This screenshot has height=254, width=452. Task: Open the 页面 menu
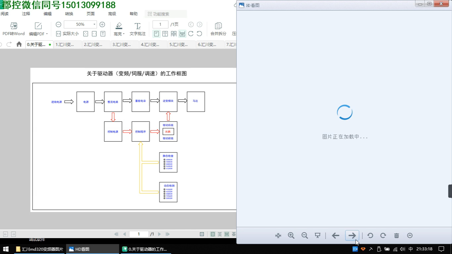(x=91, y=14)
